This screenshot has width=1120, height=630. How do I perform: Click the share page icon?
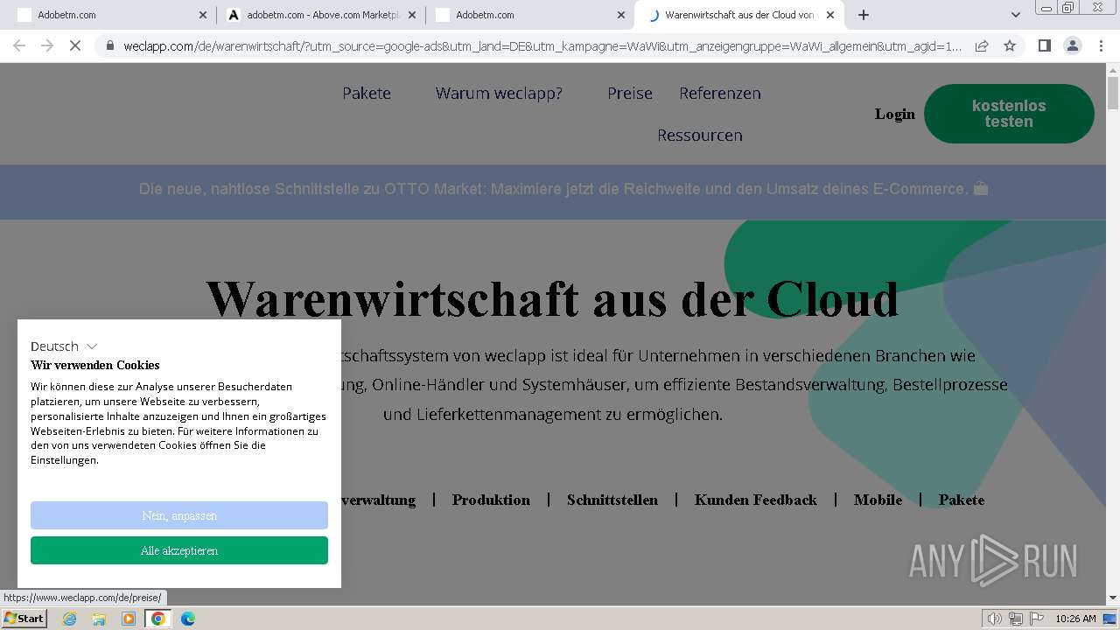pos(982,45)
